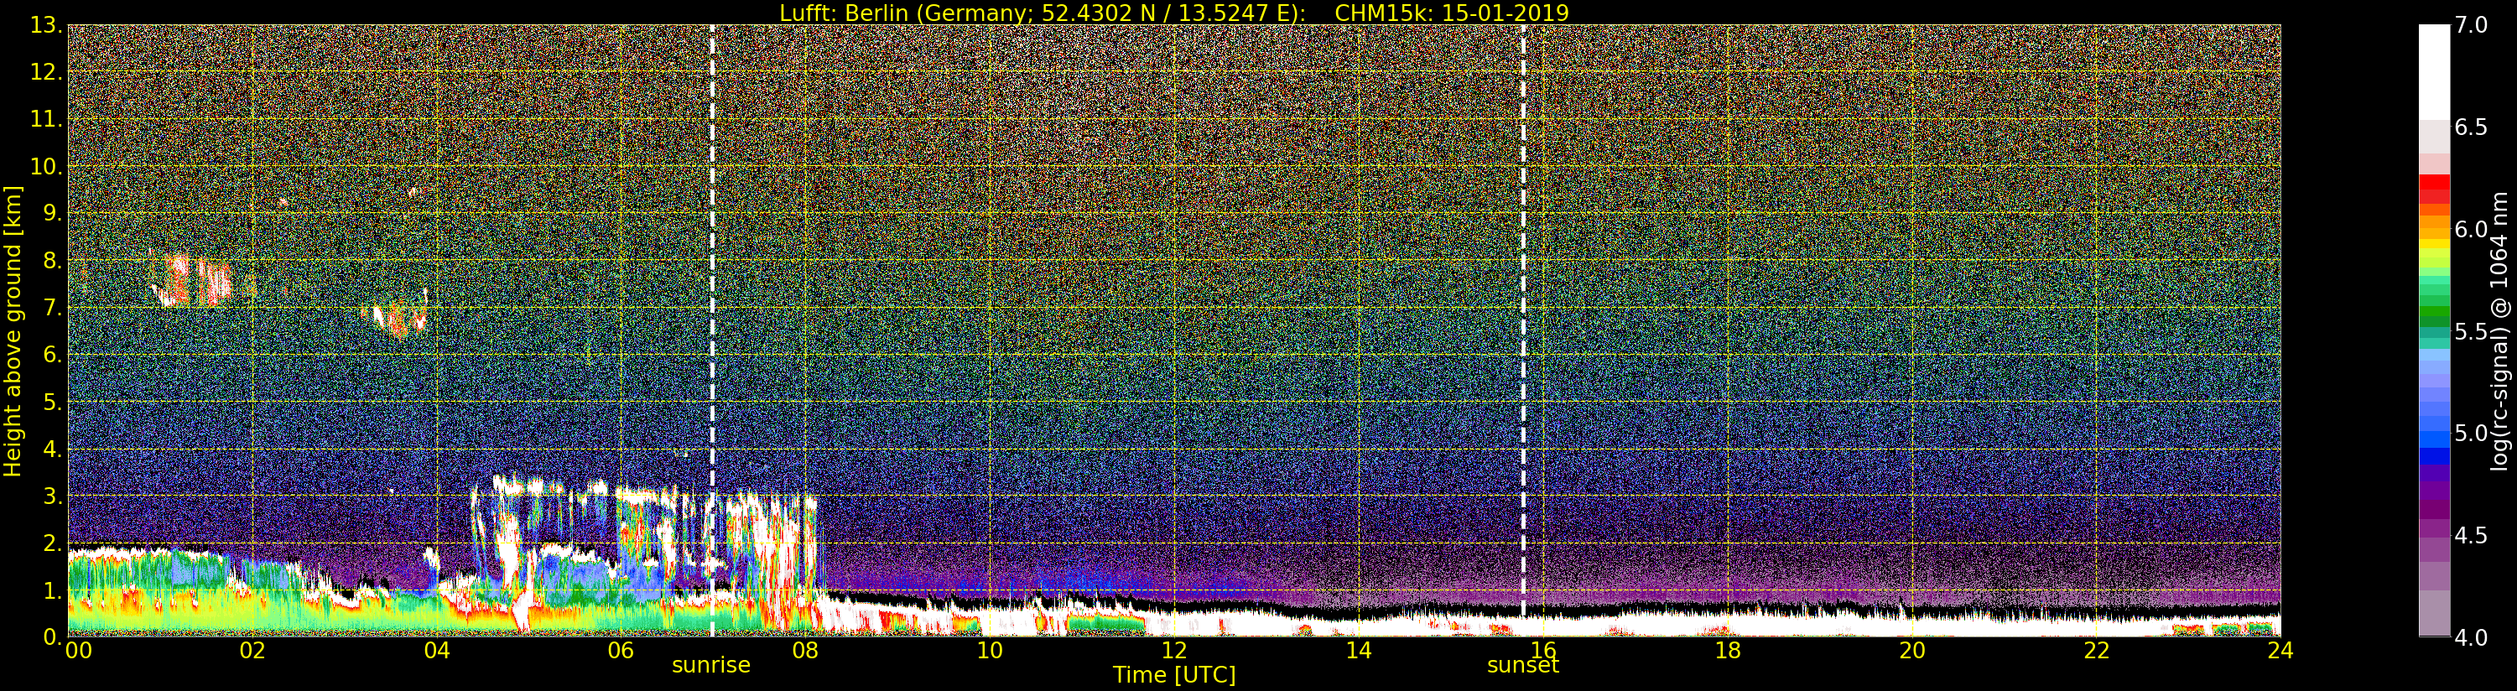Click the 5.5 colorbar tick label

(2471, 331)
